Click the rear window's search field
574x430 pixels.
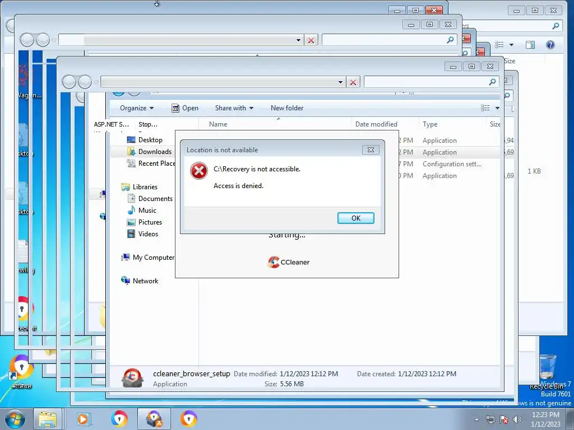[512, 26]
